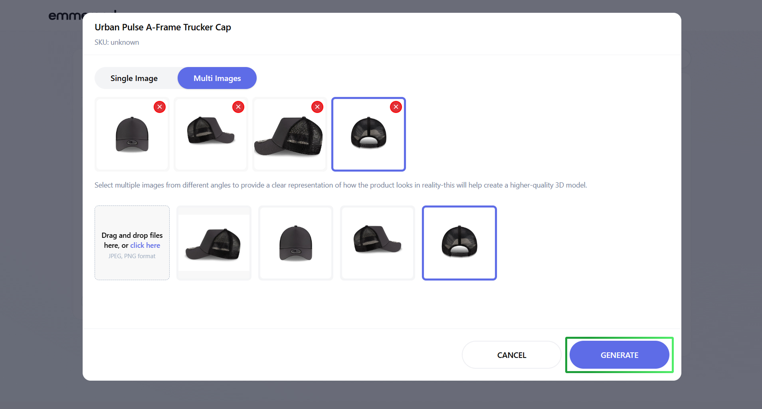Switch to Single Image mode
This screenshot has width=762, height=409.
[x=134, y=78]
